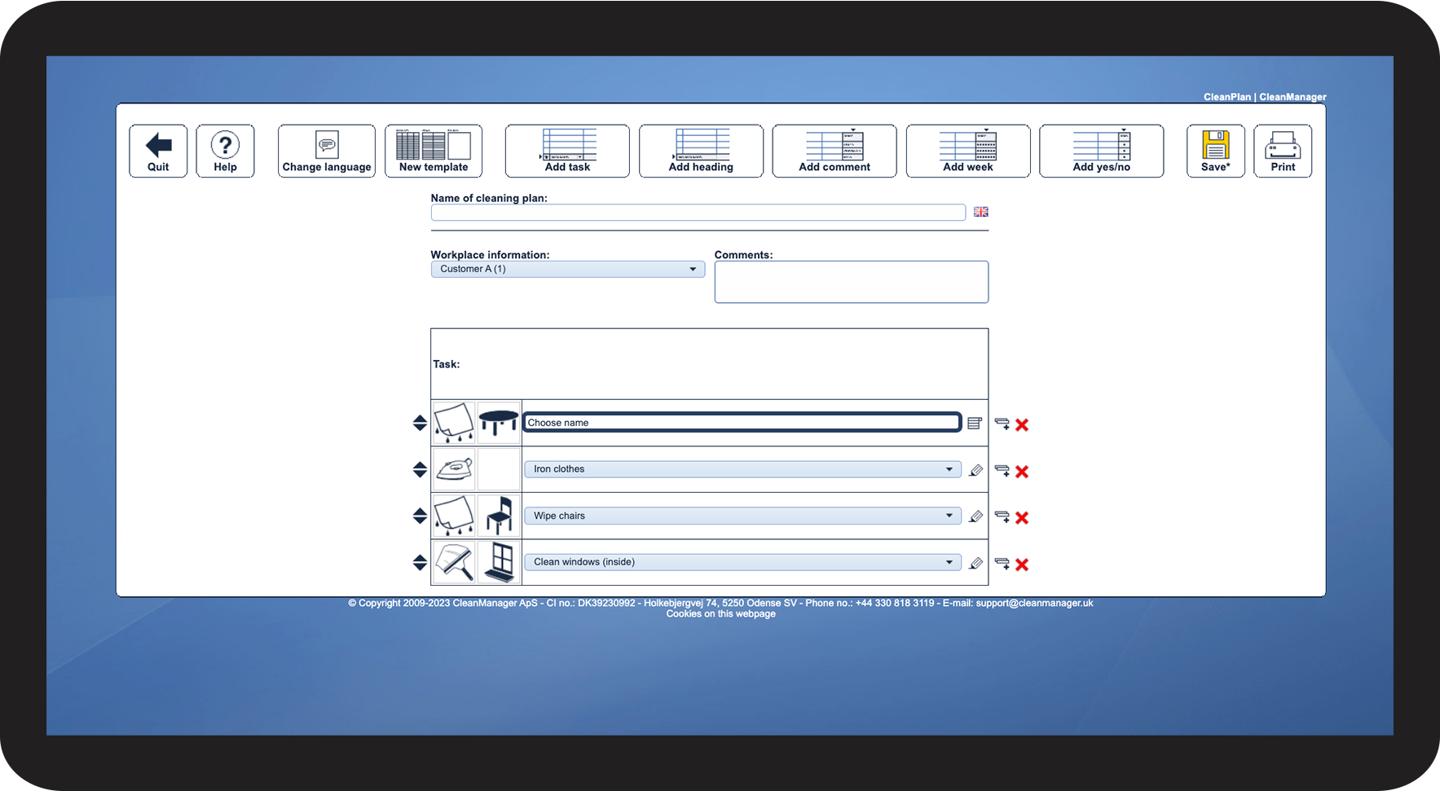Click reorder arrows of Clean windows (inside) row
1440x791 pixels.
pyautogui.click(x=420, y=562)
